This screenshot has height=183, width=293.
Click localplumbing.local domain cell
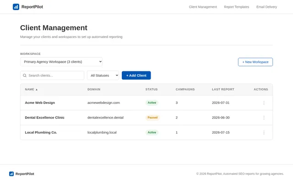[x=102, y=132]
